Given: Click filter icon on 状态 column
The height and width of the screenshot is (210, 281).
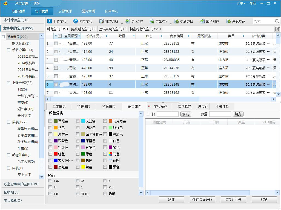Looking at the screenshot, I should [161, 36].
